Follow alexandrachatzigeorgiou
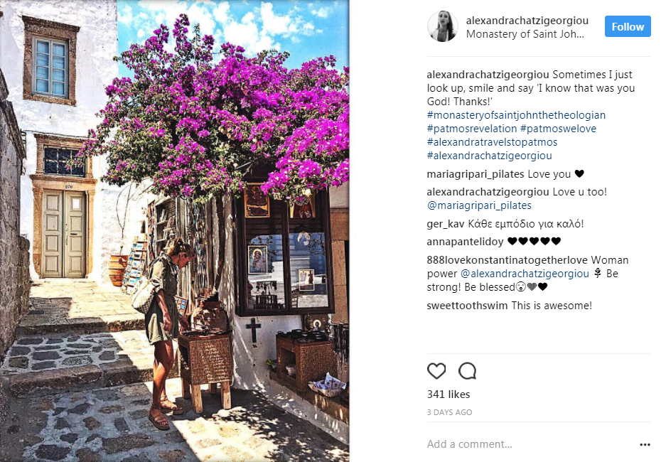Image resolution: width=666 pixels, height=462 pixels. click(x=628, y=26)
